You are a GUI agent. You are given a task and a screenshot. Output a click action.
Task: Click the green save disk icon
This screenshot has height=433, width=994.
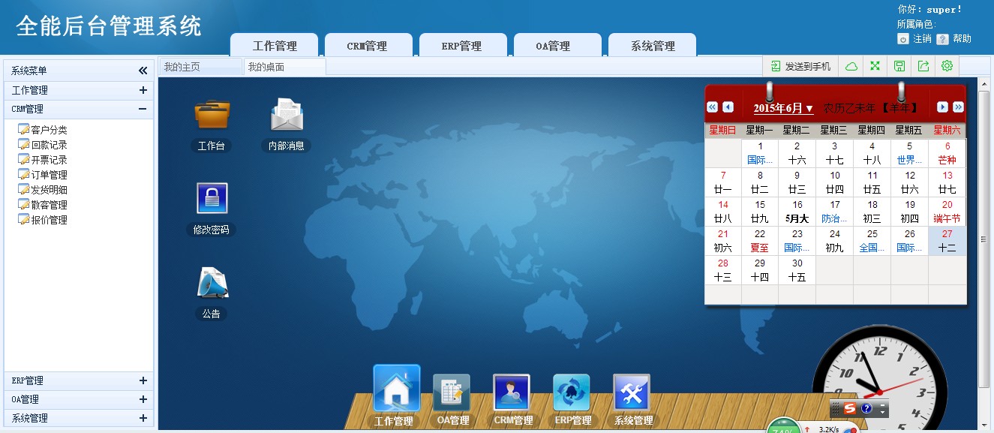click(899, 66)
